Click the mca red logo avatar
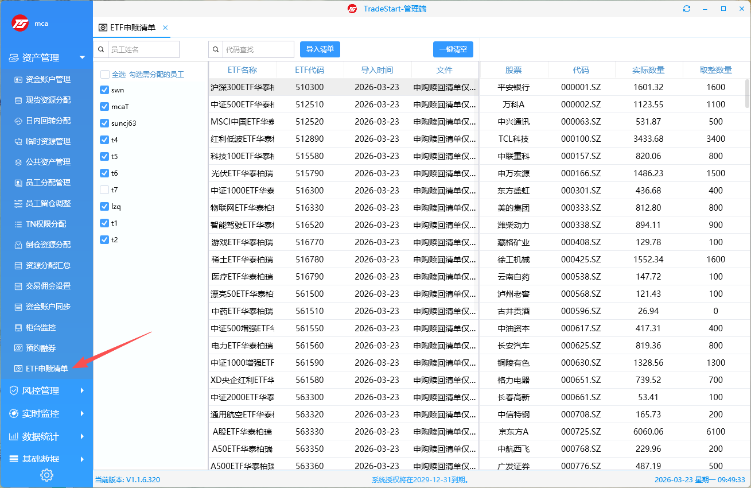The image size is (751, 488). pyautogui.click(x=21, y=24)
